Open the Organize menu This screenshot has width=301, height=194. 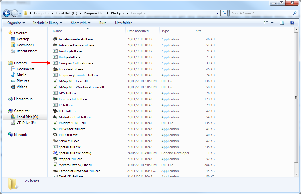(16, 23)
